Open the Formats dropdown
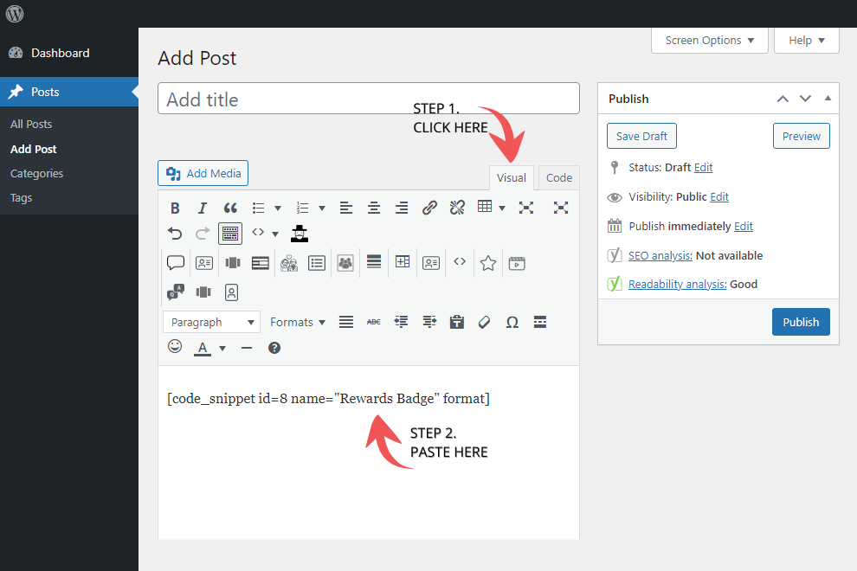 coord(298,322)
